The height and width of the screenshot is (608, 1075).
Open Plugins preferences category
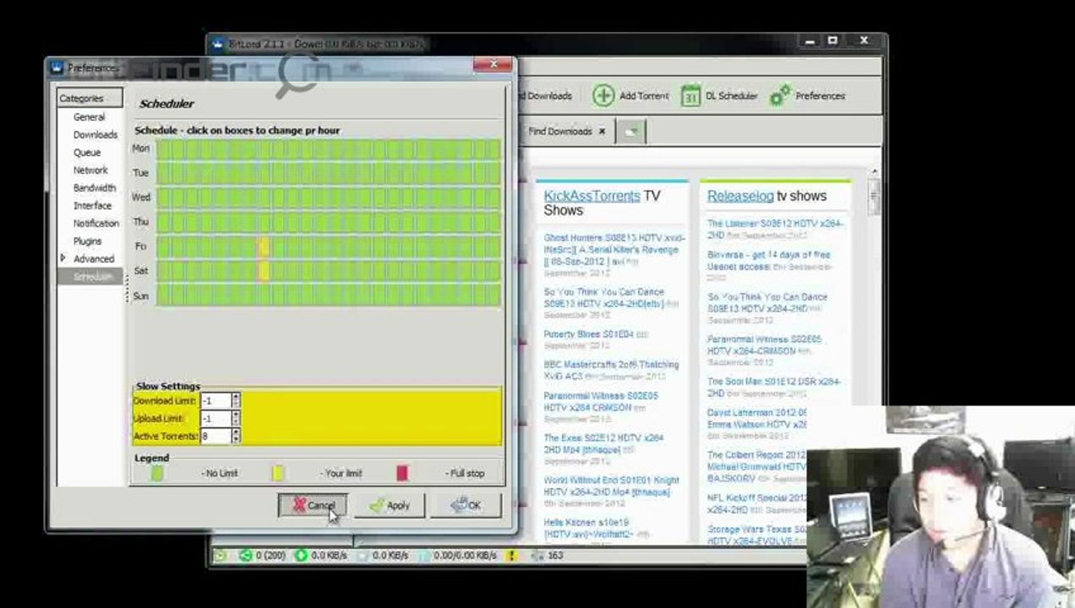pyautogui.click(x=87, y=242)
